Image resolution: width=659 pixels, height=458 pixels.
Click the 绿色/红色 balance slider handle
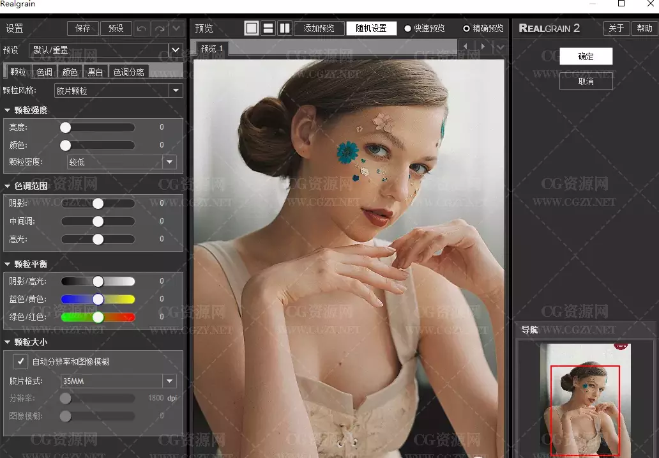click(98, 317)
